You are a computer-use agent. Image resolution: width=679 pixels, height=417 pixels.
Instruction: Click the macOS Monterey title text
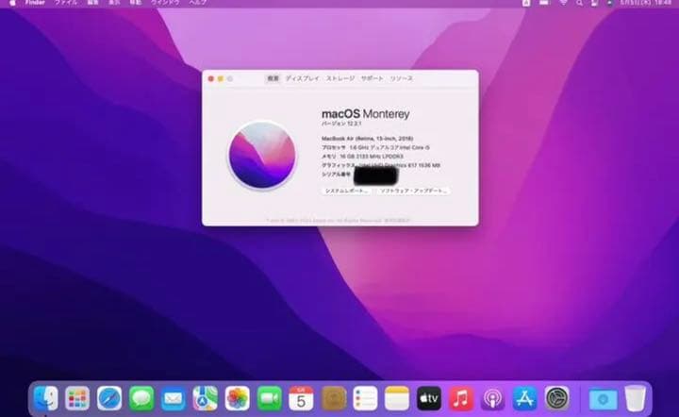(x=366, y=114)
